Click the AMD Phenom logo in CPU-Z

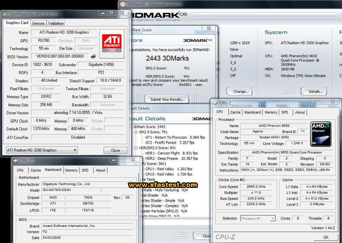pos(320,134)
